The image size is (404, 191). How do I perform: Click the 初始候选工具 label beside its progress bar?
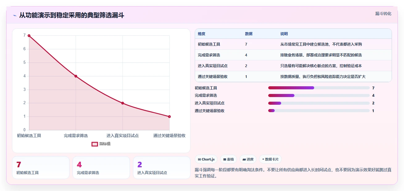(x=206, y=88)
